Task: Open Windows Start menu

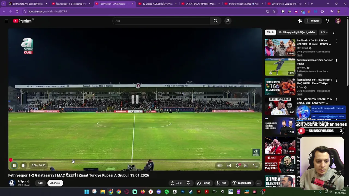Action: 86,192
